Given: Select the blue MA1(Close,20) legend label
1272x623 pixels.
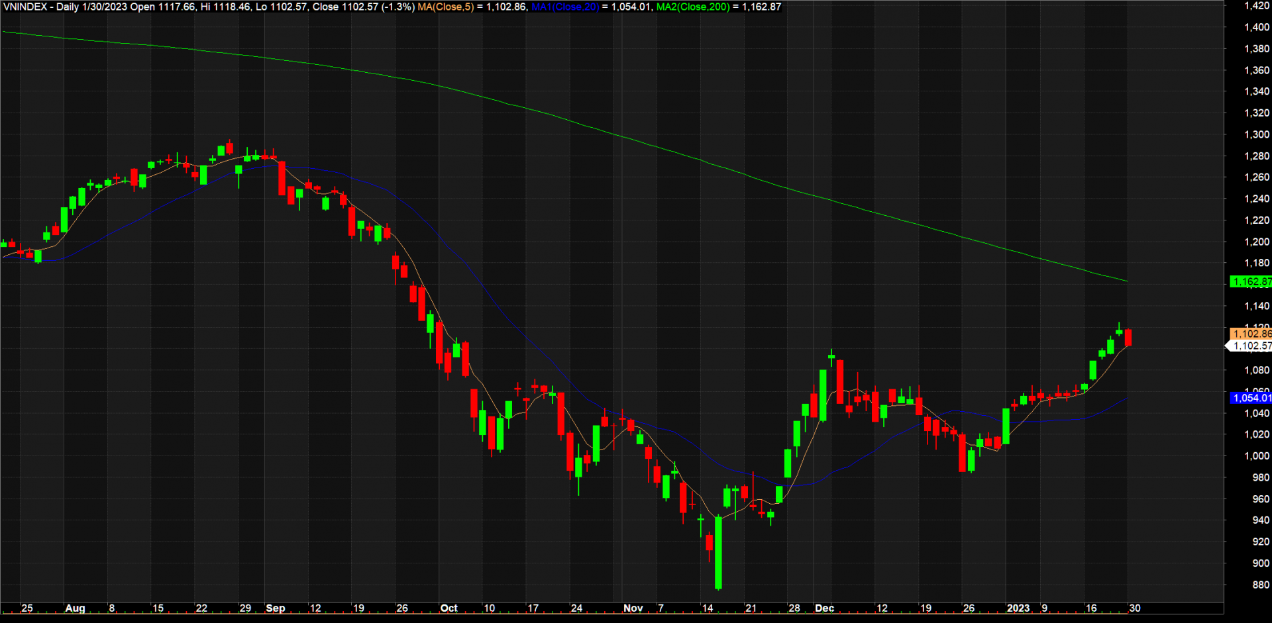Looking at the screenshot, I should pos(564,7).
